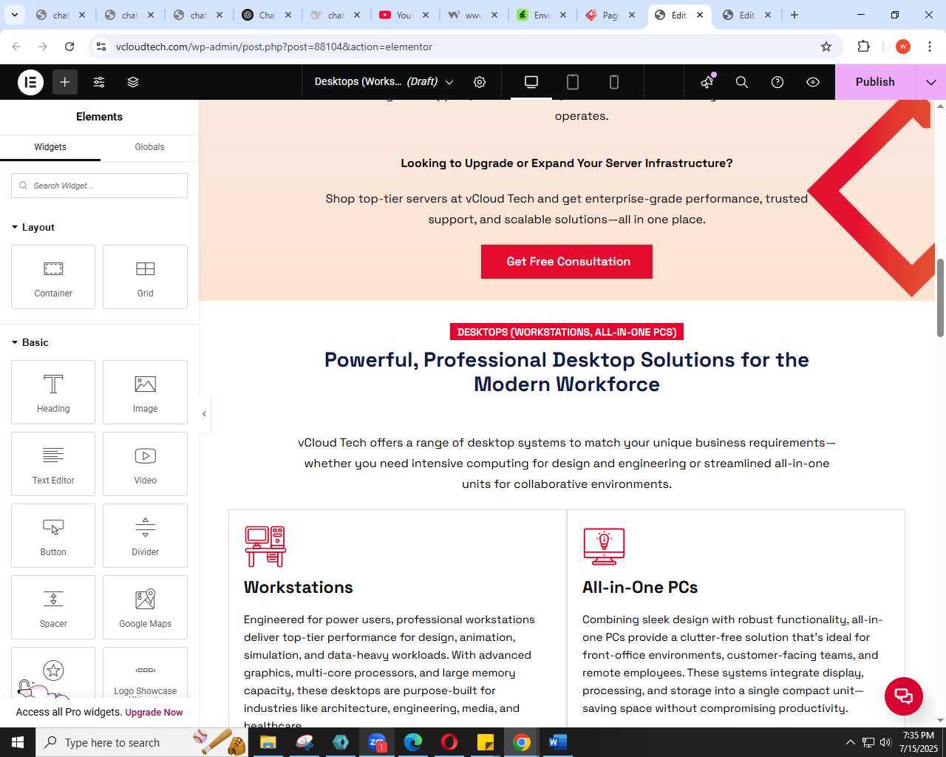Open the Elementor logo menu

tap(30, 82)
